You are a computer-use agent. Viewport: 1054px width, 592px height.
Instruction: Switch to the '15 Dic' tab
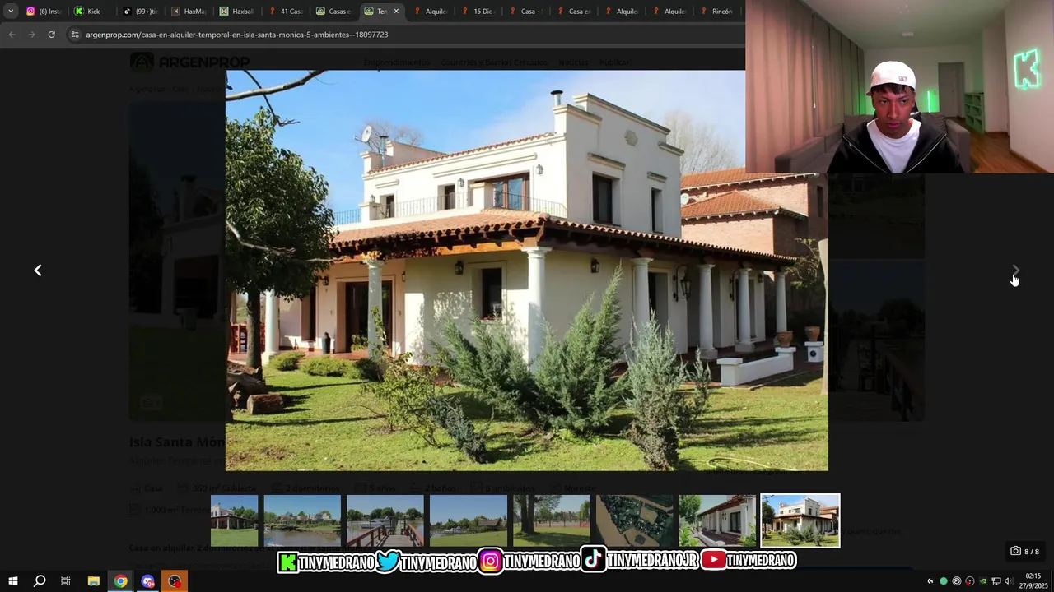[478, 12]
